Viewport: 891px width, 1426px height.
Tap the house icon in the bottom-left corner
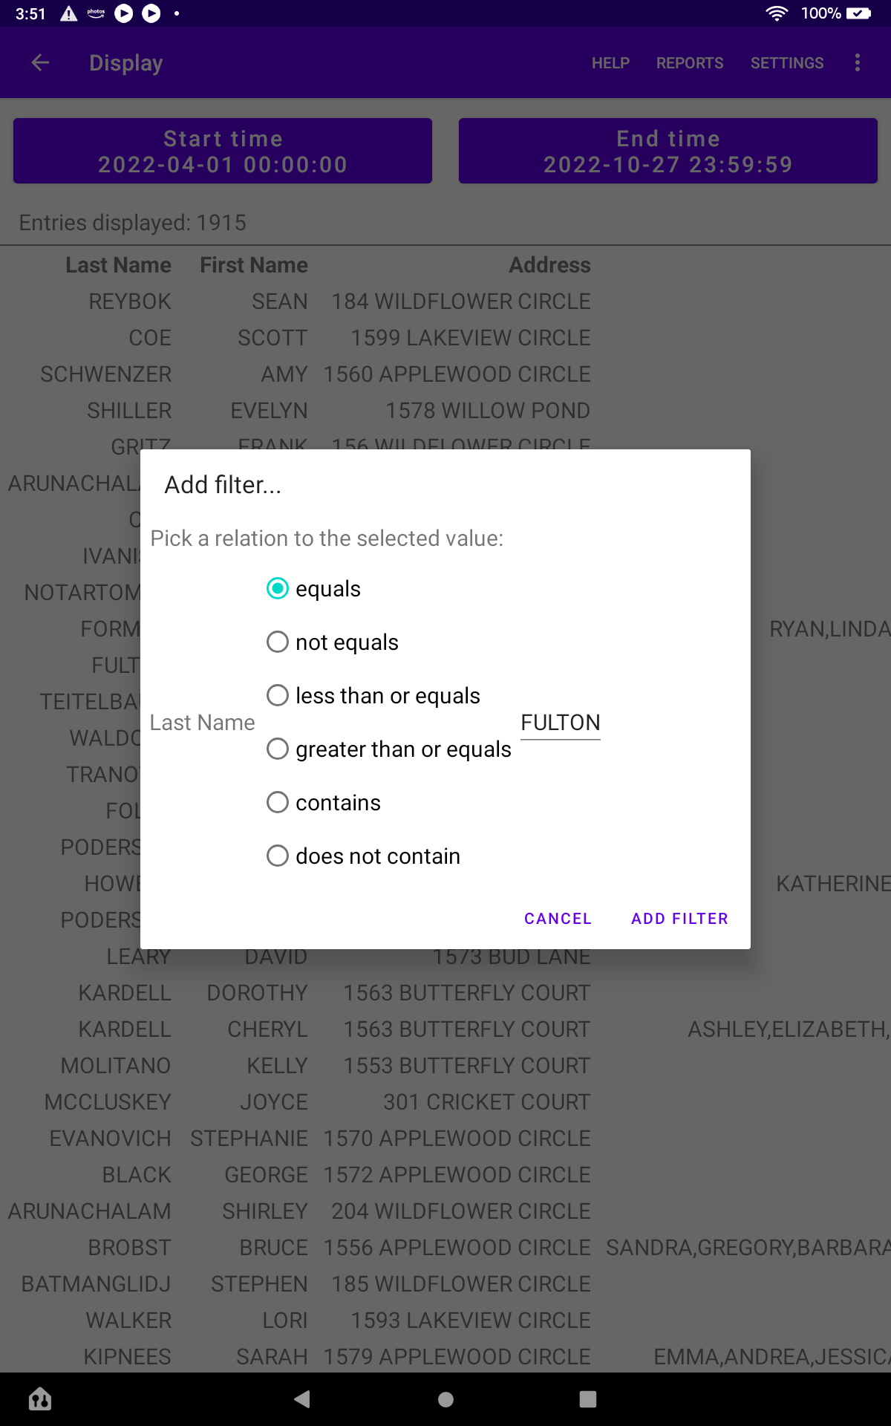click(x=40, y=1399)
